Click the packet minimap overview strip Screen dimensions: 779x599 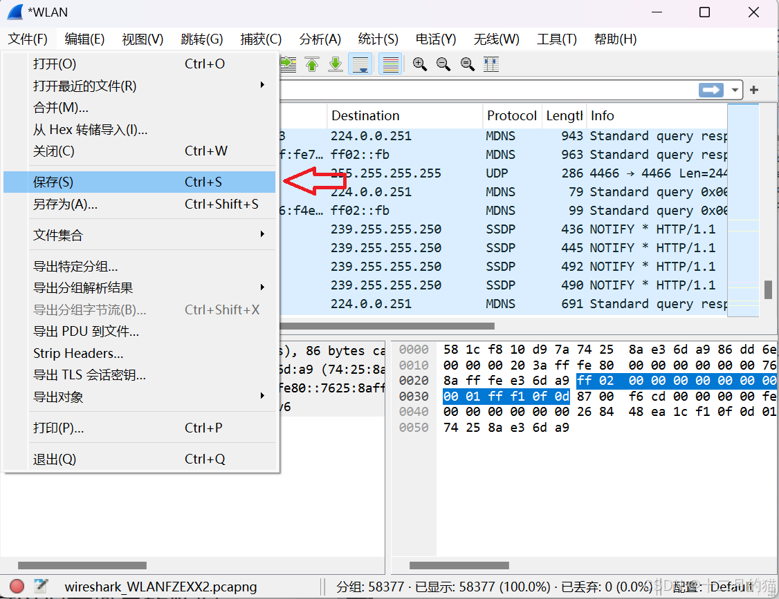743,210
